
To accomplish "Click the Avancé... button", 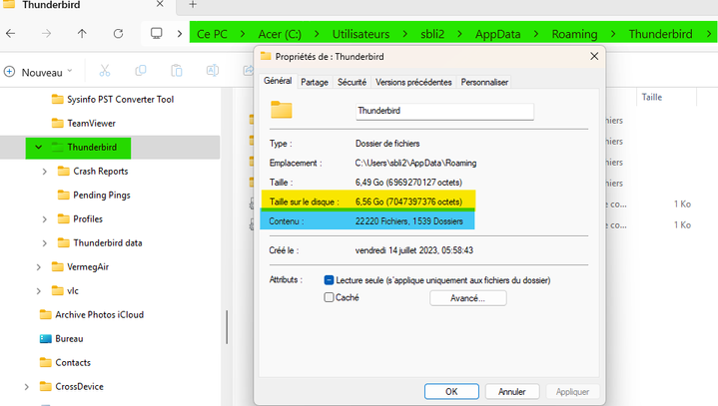I will [467, 298].
